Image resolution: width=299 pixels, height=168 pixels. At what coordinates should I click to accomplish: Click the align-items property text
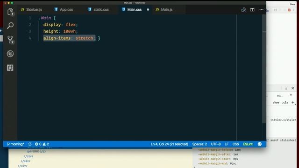[57, 38]
